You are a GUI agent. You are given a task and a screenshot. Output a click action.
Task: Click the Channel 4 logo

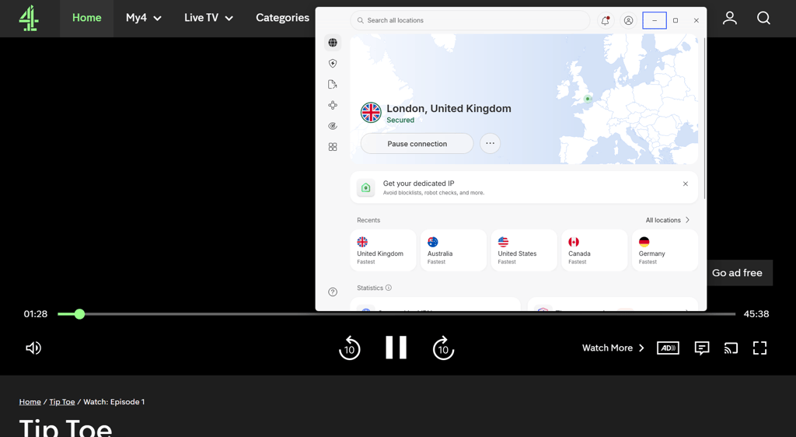pyautogui.click(x=29, y=18)
